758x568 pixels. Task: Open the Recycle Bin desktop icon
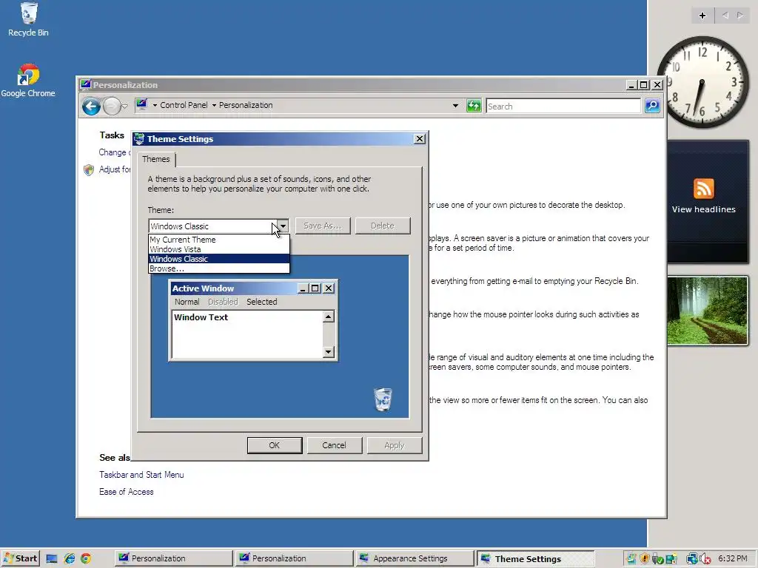[x=28, y=19]
